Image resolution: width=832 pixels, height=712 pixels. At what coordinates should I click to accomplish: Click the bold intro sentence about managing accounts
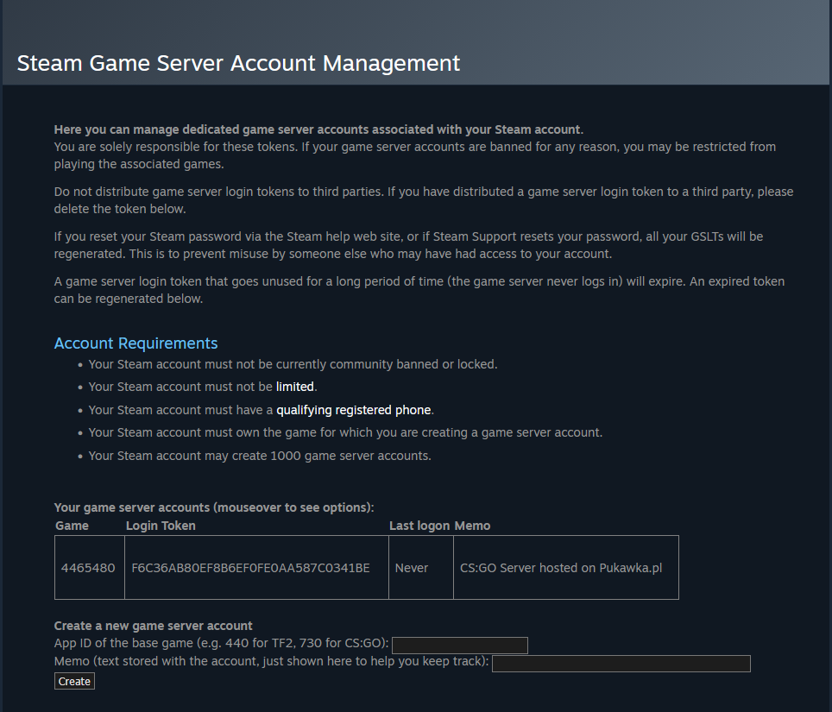tap(318, 129)
